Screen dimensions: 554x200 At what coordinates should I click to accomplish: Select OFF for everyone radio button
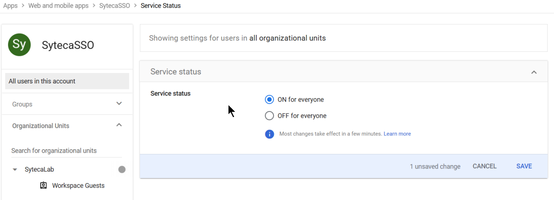(269, 116)
